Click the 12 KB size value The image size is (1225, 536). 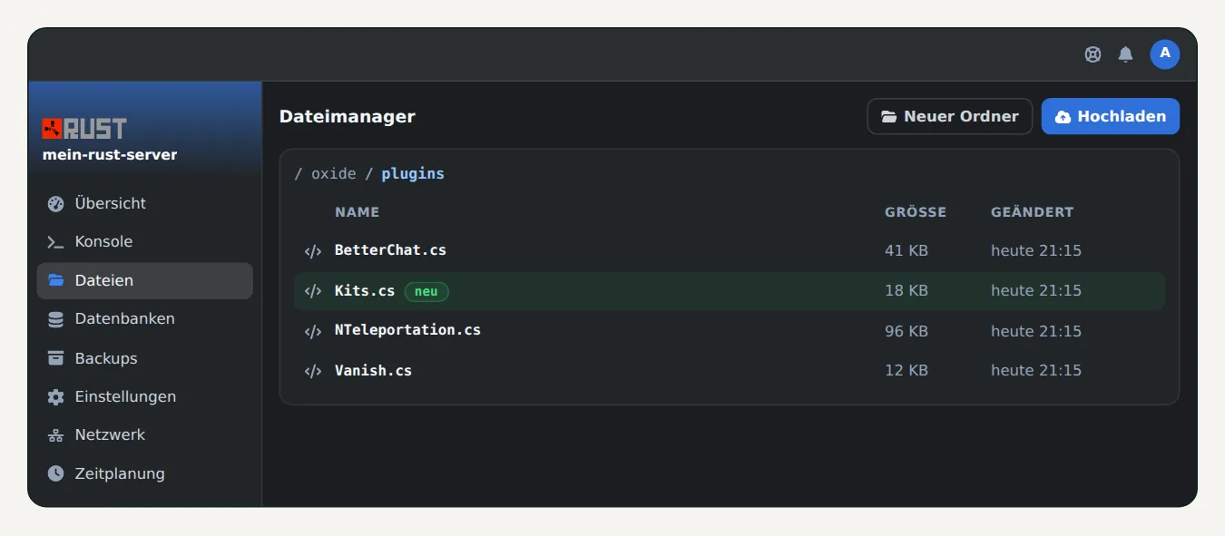tap(906, 370)
